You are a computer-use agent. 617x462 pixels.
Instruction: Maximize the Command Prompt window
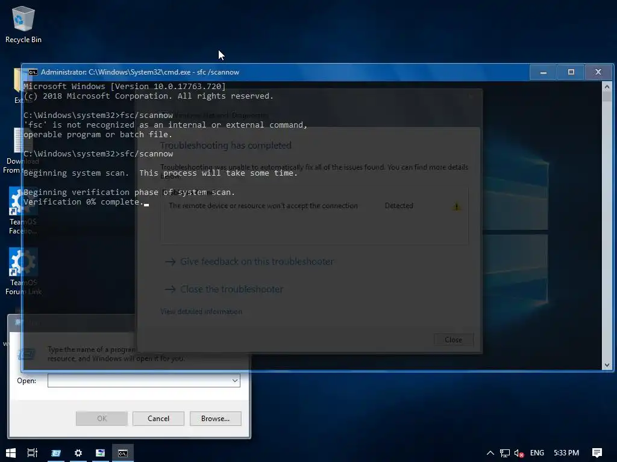click(571, 72)
